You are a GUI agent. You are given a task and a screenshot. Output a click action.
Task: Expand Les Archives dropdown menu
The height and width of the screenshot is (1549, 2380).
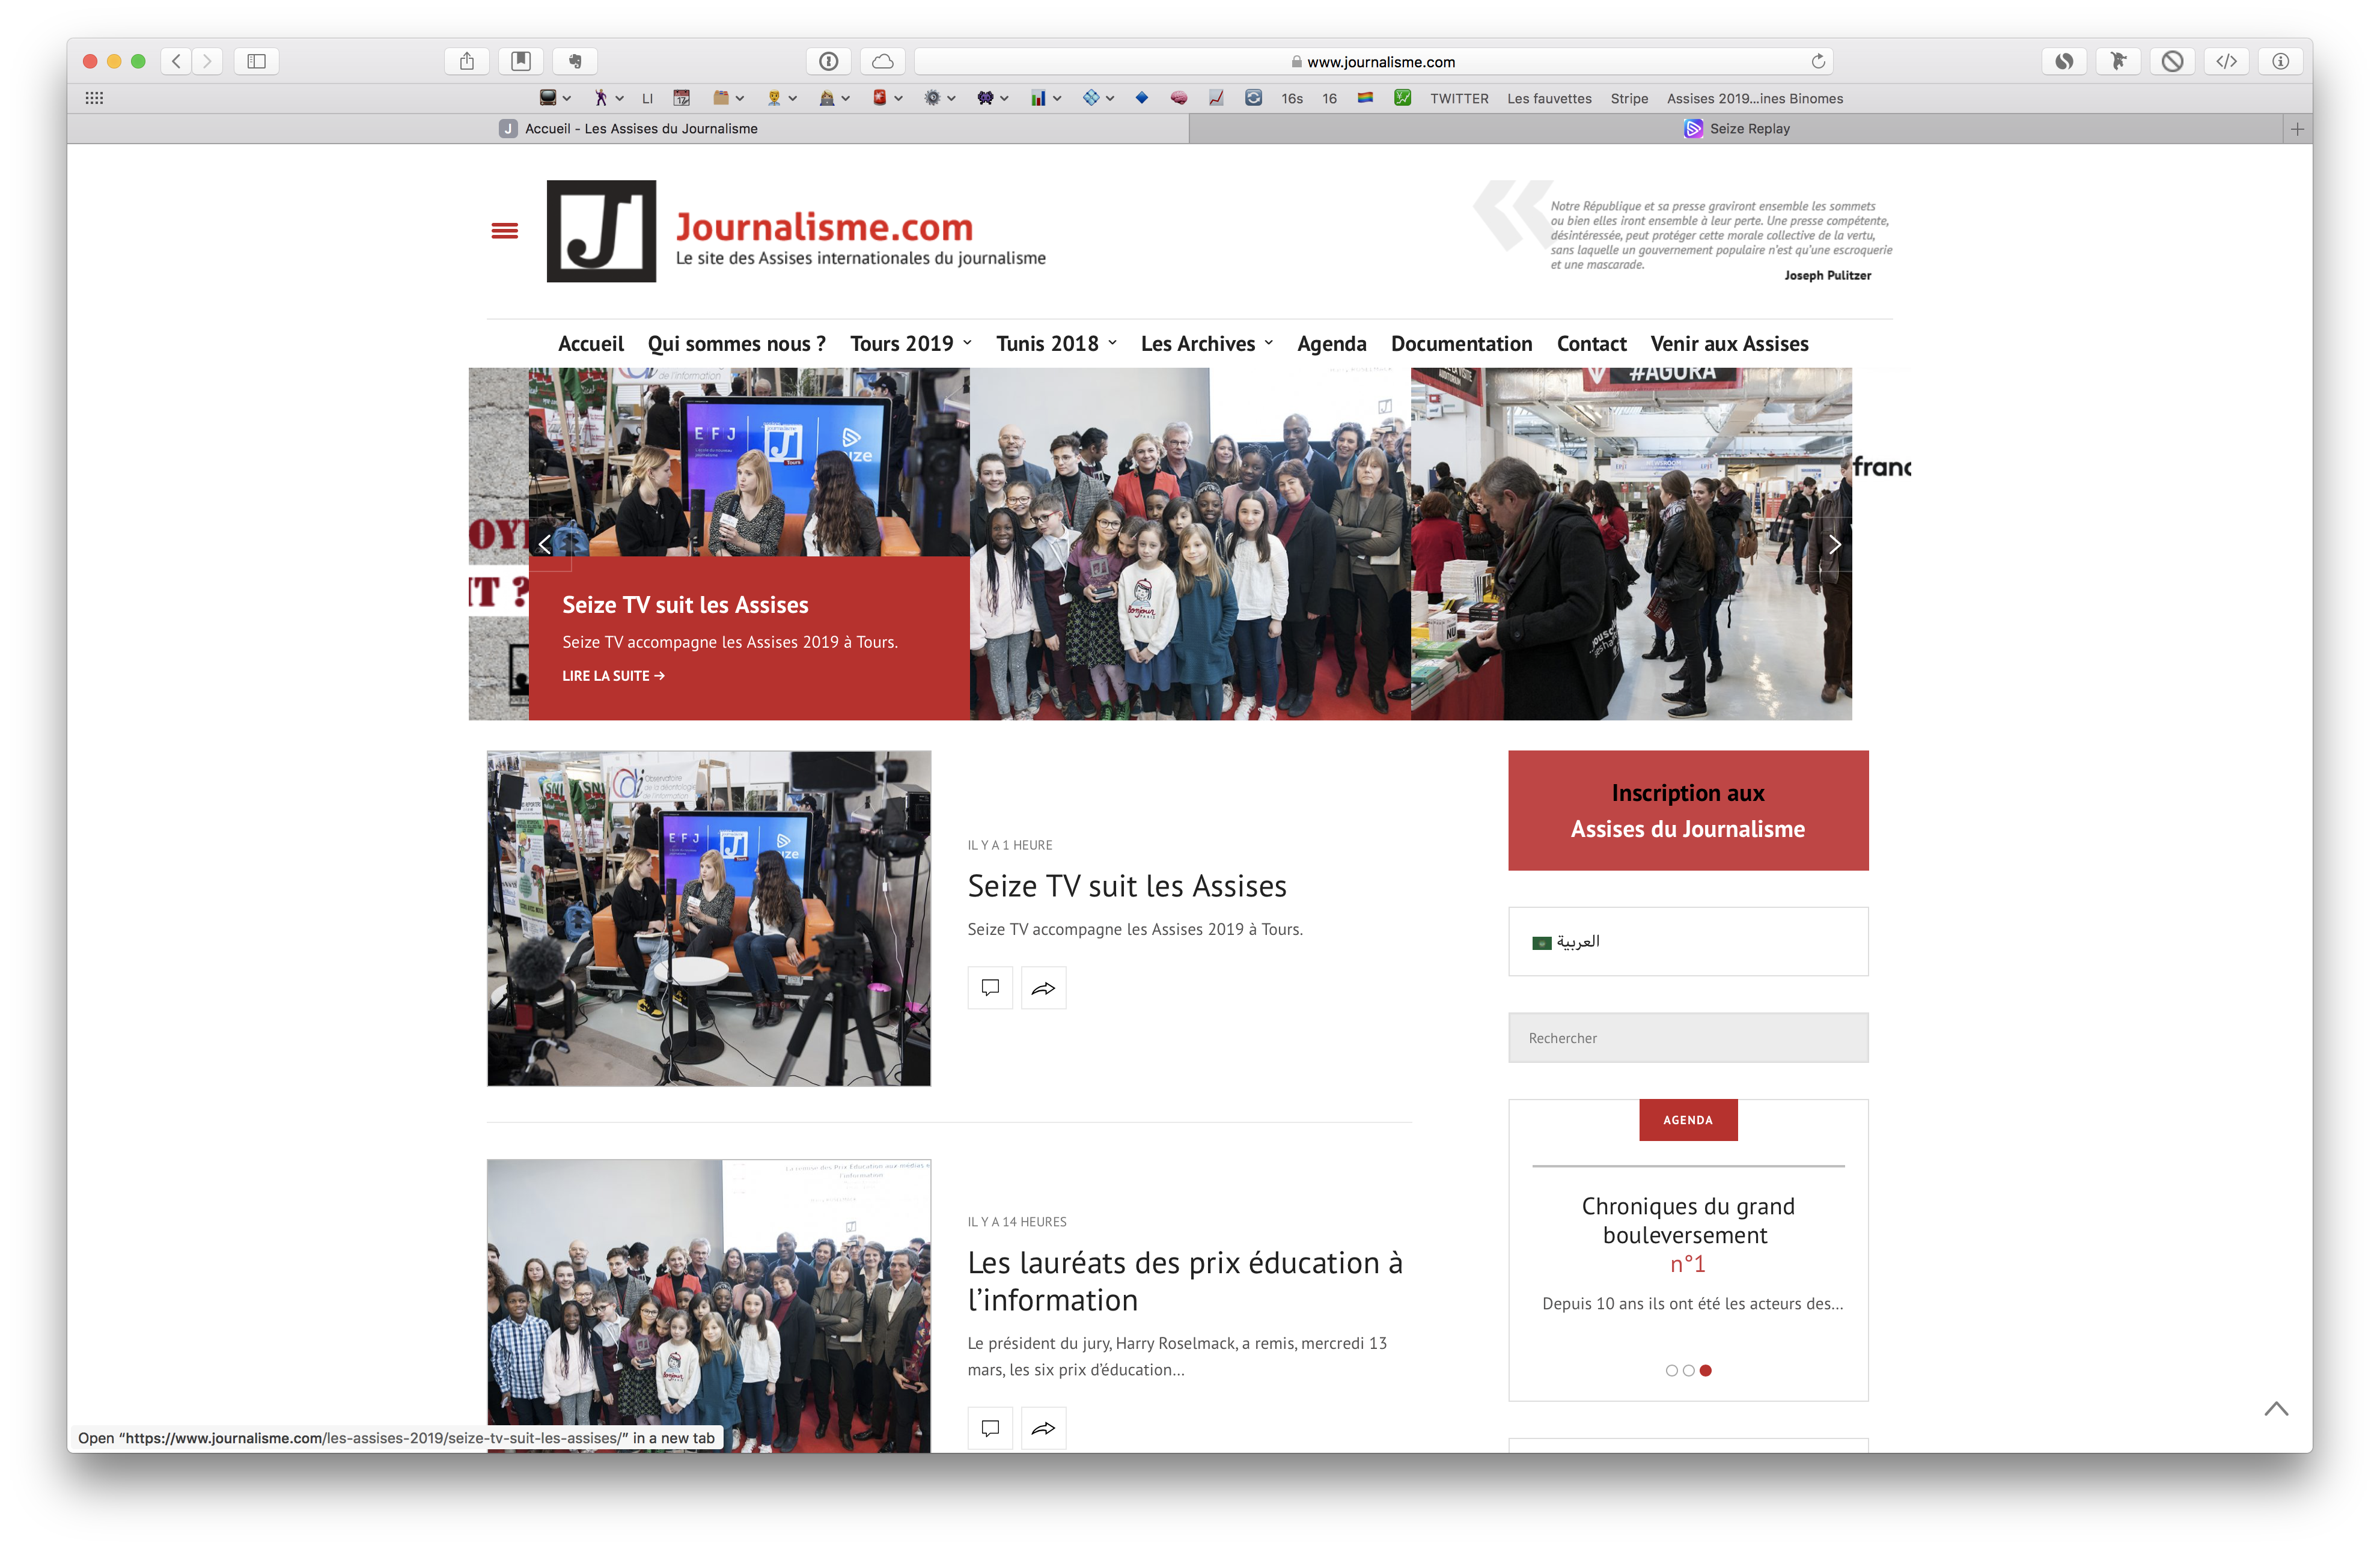(x=1206, y=344)
